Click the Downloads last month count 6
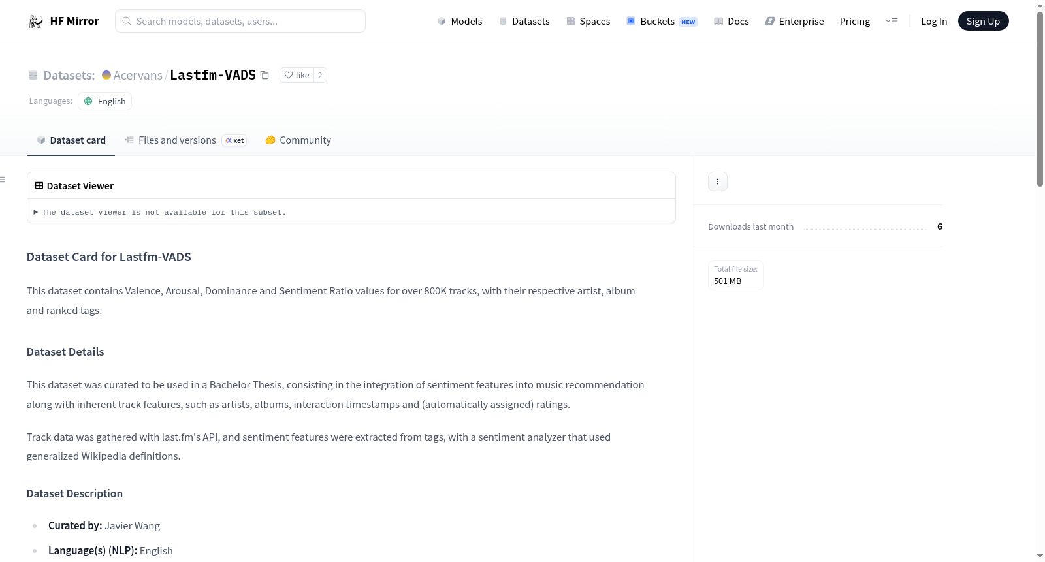This screenshot has width=1045, height=562. pyautogui.click(x=940, y=226)
